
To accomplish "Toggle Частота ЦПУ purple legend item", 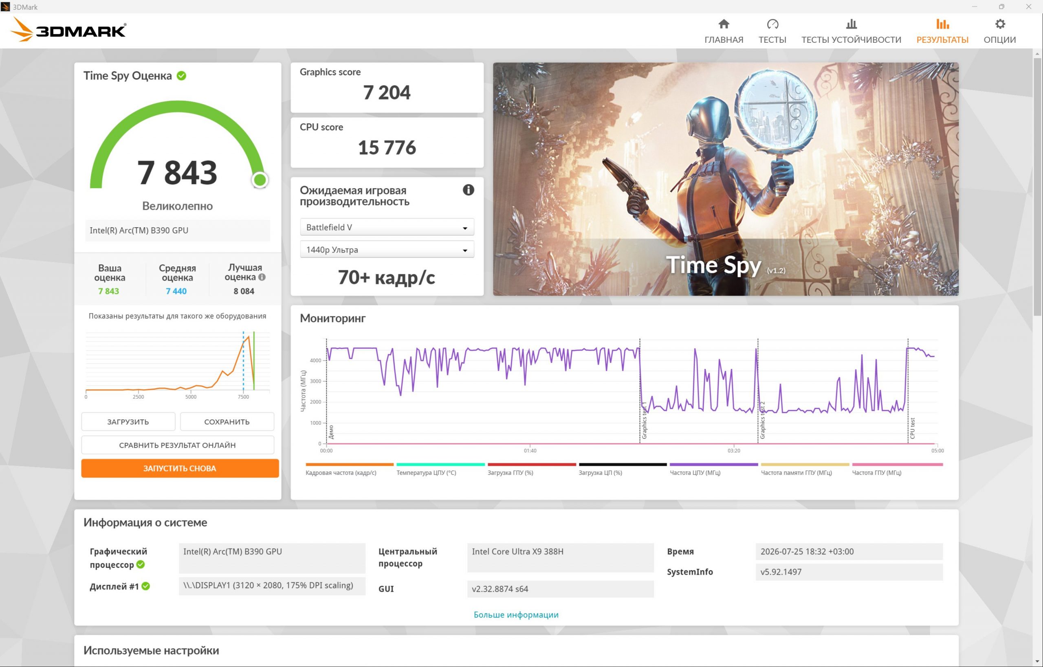I will point(714,469).
